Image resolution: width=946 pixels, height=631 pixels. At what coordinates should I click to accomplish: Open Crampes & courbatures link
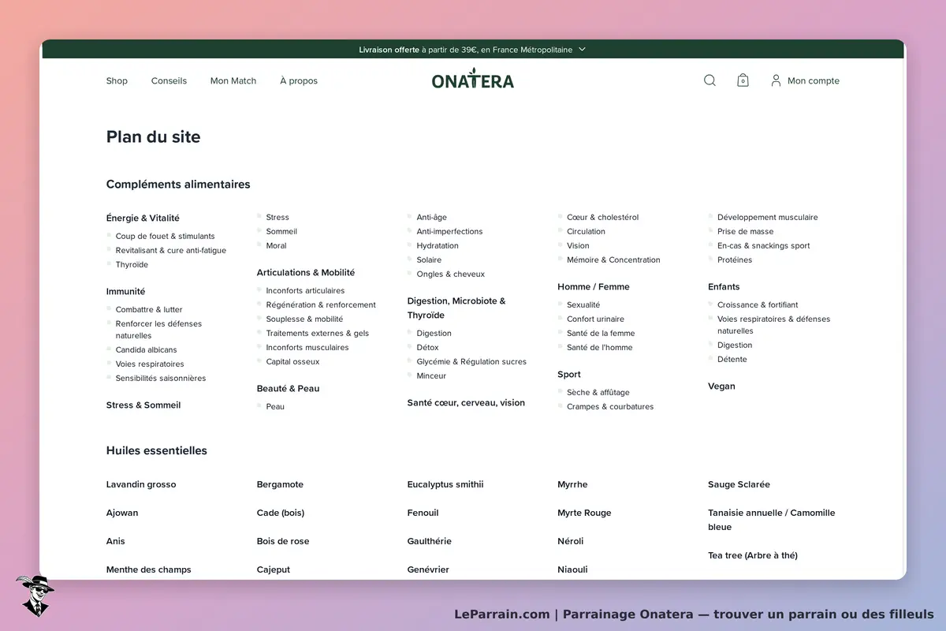click(x=610, y=406)
